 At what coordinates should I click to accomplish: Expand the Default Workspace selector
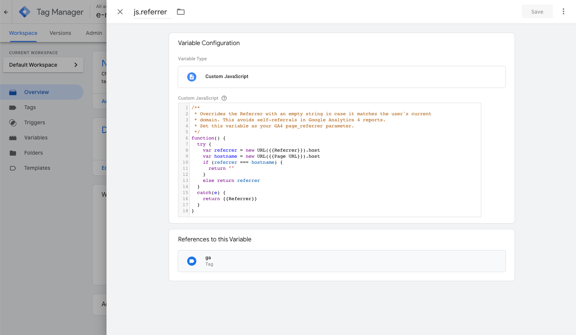point(43,65)
